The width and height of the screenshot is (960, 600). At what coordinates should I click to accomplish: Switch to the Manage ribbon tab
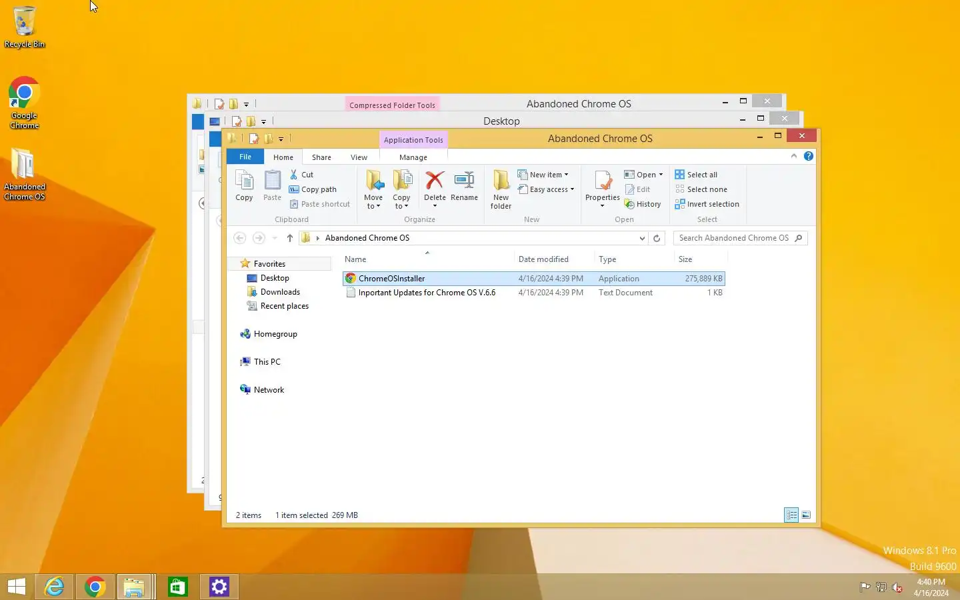coord(413,157)
